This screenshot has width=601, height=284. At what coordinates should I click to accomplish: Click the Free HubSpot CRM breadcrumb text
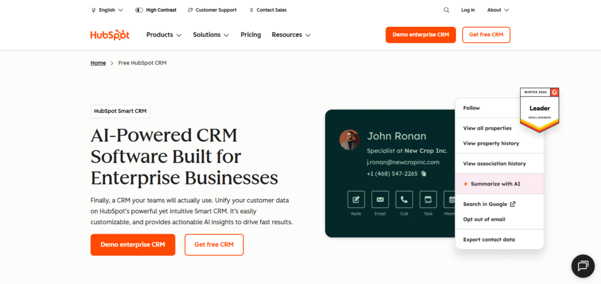(x=142, y=63)
